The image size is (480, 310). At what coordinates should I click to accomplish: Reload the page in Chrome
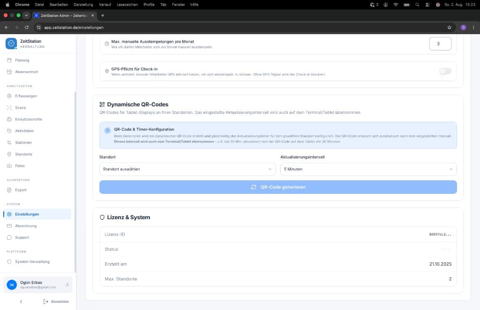click(x=27, y=28)
